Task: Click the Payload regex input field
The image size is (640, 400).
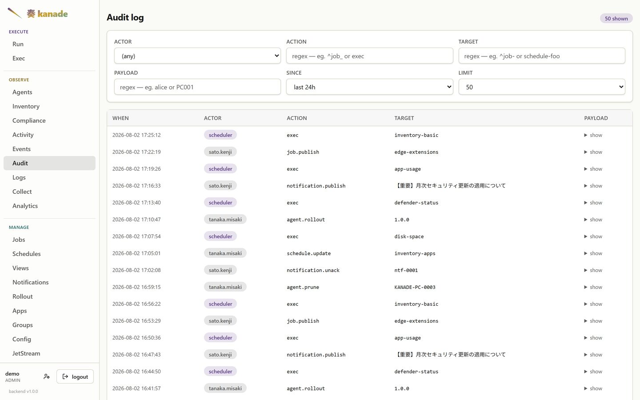Action: 197,87
